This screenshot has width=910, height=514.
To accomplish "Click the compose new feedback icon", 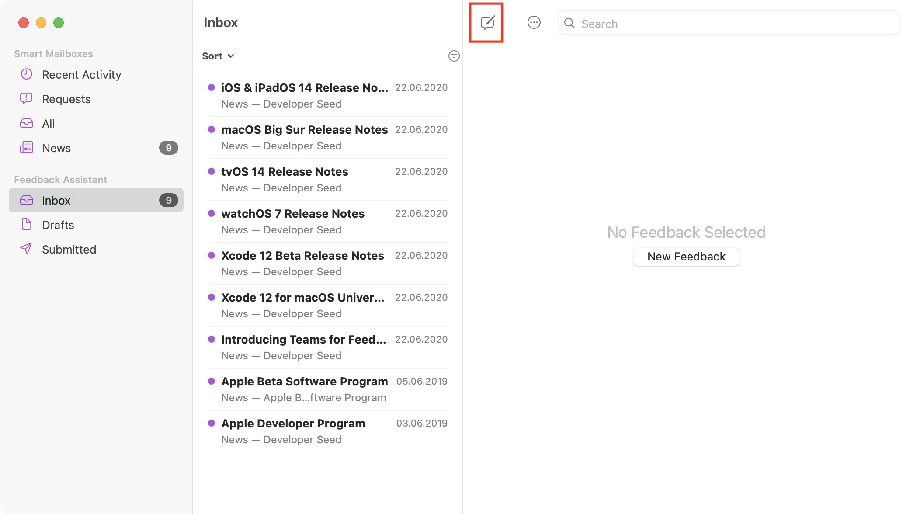I will coord(486,23).
